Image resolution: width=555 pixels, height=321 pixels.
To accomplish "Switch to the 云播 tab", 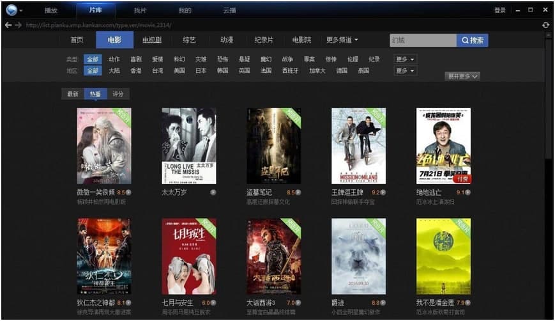I will tap(229, 10).
